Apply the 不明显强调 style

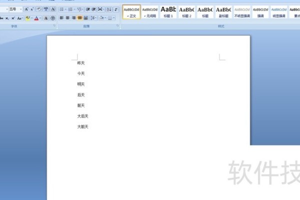pos(242,12)
